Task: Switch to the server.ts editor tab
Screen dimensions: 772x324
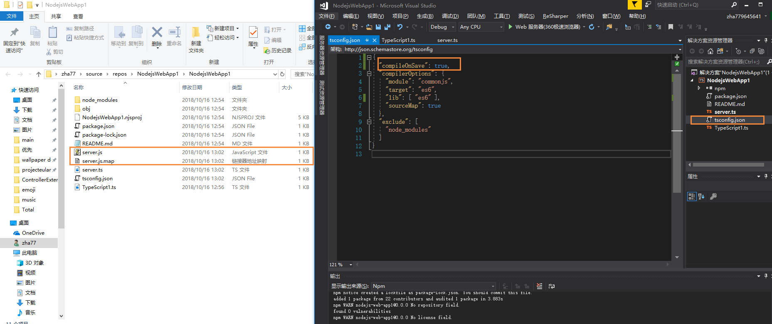Action: coord(447,40)
